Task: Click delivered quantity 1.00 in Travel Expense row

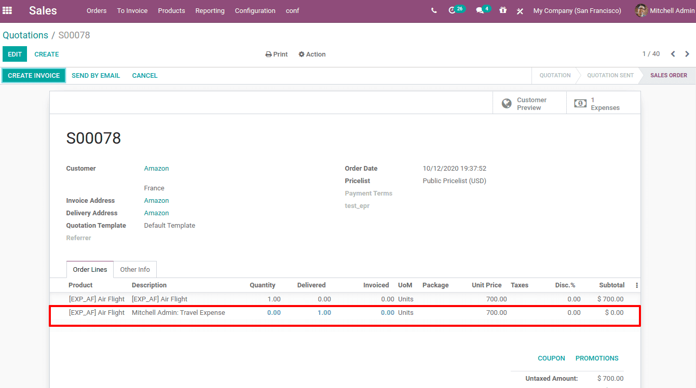Action: click(x=324, y=313)
